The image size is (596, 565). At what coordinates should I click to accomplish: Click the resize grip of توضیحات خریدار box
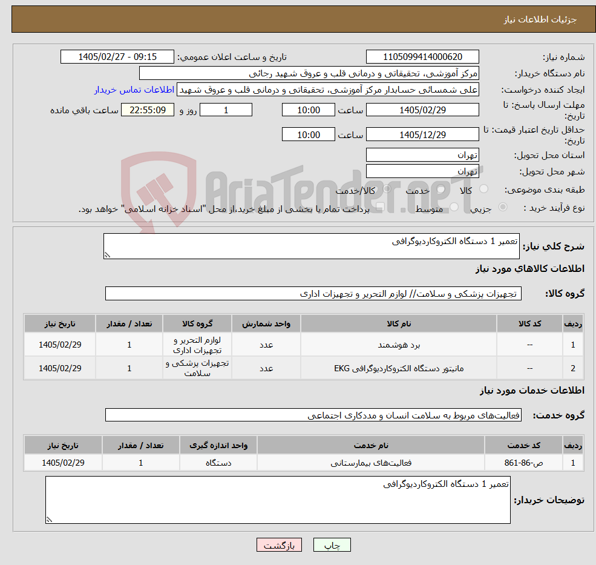[49, 520]
